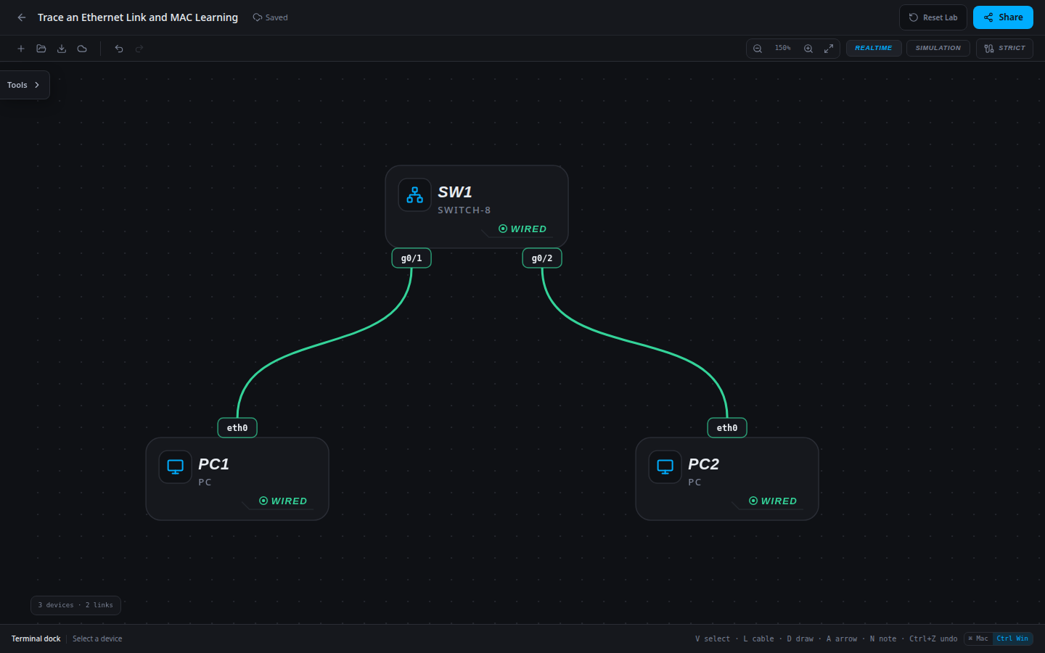Click PC1 eth0 port label
Viewport: 1045px width, 653px height.
pos(237,428)
